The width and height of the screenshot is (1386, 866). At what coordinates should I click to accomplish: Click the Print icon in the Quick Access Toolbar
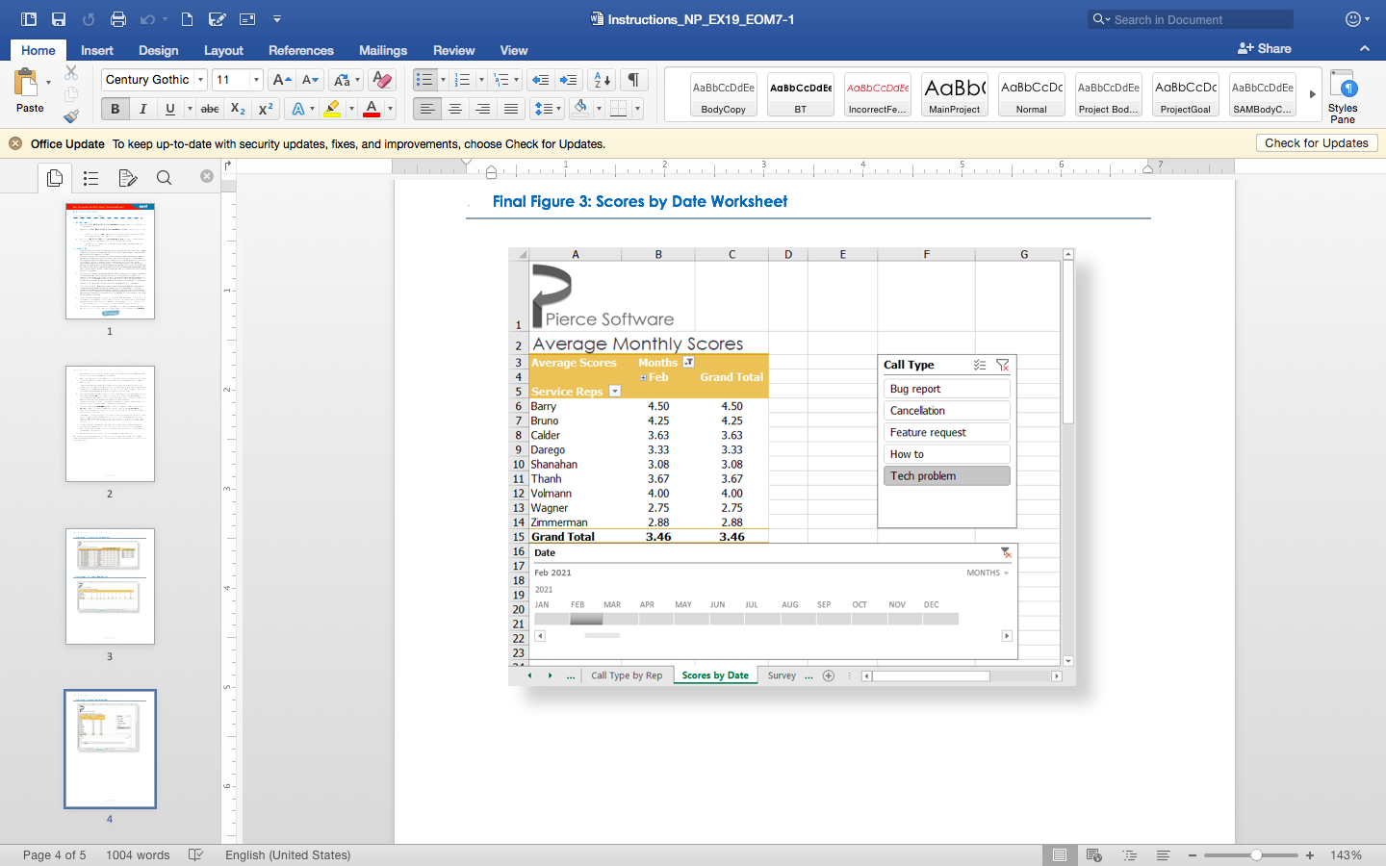[x=119, y=18]
